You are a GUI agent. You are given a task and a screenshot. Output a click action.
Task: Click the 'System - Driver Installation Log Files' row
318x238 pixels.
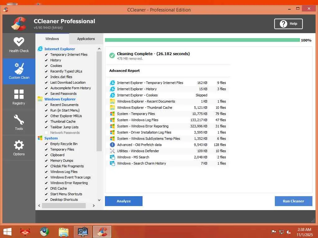[x=168, y=132]
